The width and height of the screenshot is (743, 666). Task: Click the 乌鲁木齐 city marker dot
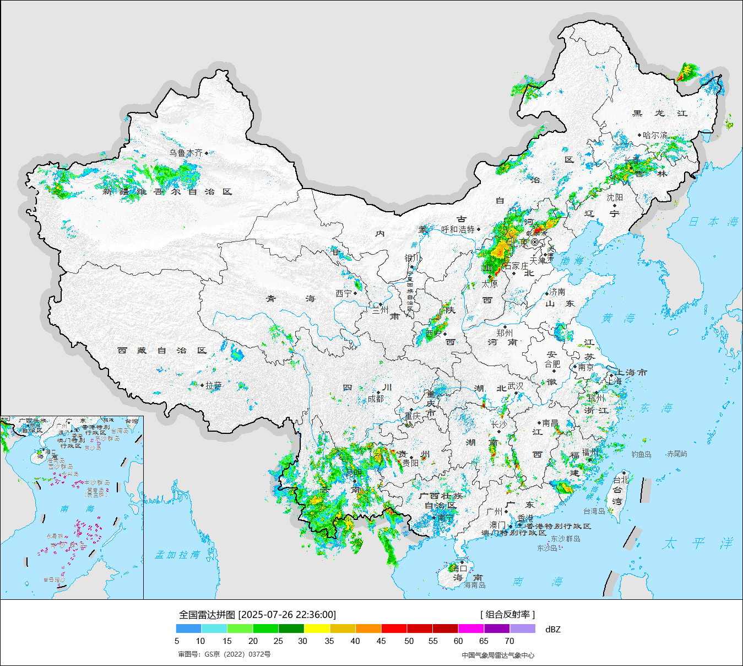207,153
